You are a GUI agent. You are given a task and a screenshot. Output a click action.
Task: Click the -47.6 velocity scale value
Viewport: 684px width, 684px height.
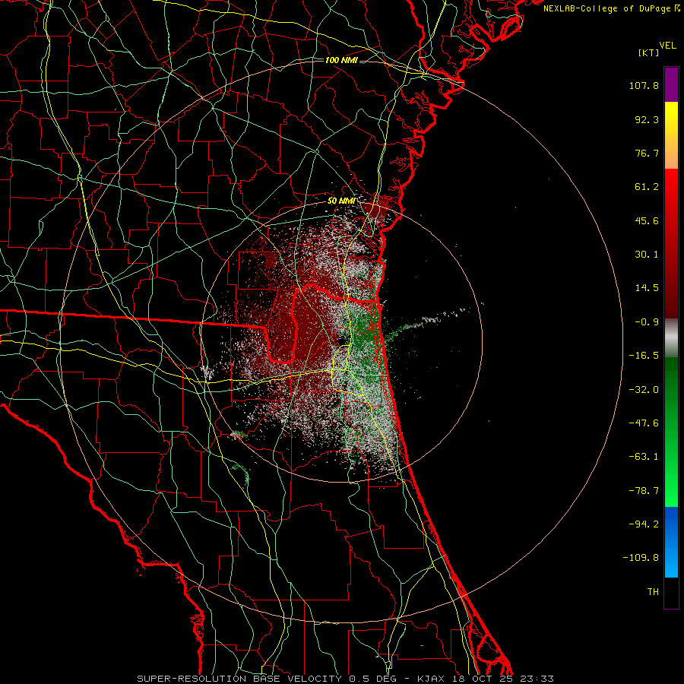pos(644,423)
